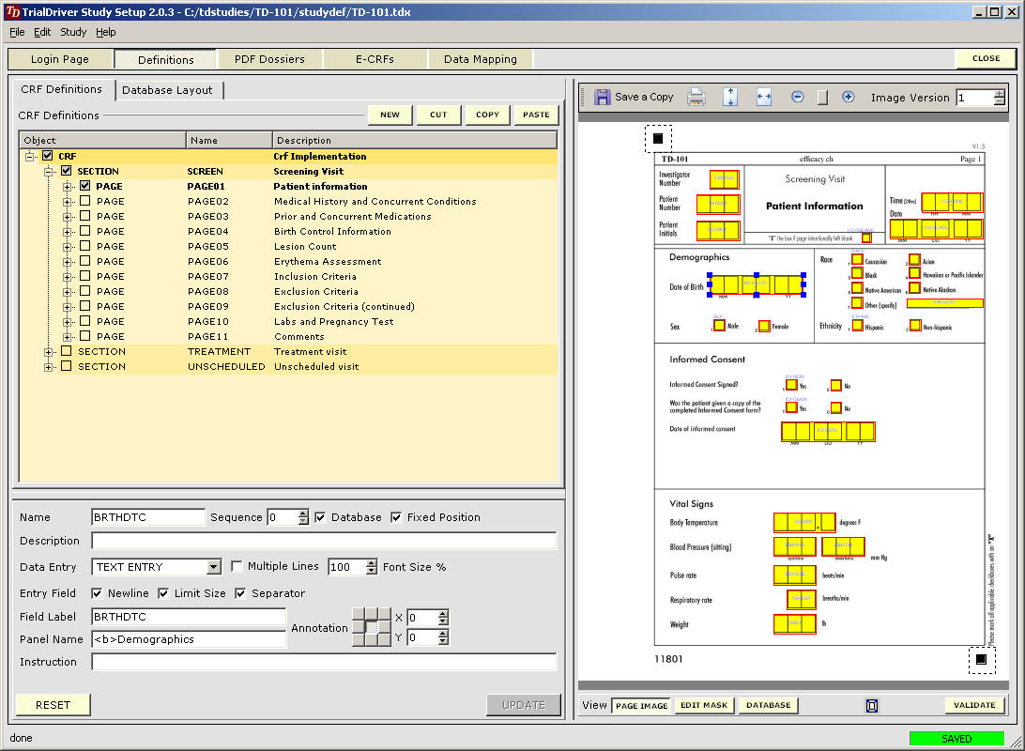1025x751 pixels.
Task: Click the blue frame icon beside Database
Action: click(872, 705)
